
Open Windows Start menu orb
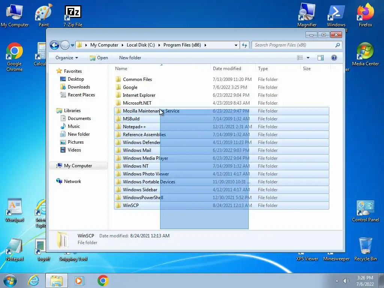10,280
